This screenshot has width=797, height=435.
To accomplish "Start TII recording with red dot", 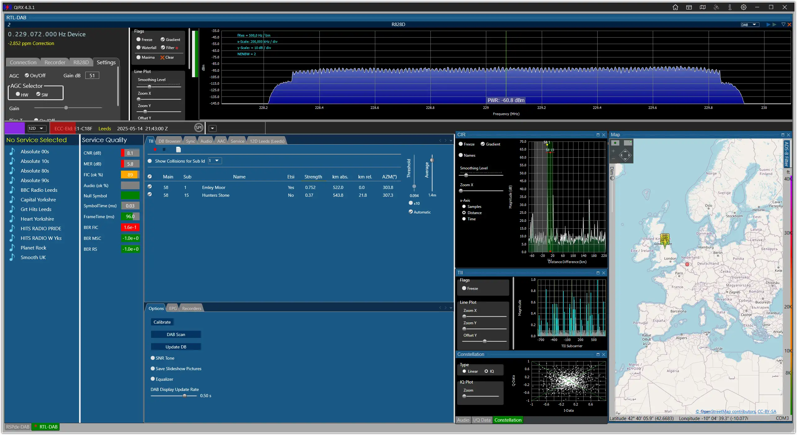I will (155, 150).
